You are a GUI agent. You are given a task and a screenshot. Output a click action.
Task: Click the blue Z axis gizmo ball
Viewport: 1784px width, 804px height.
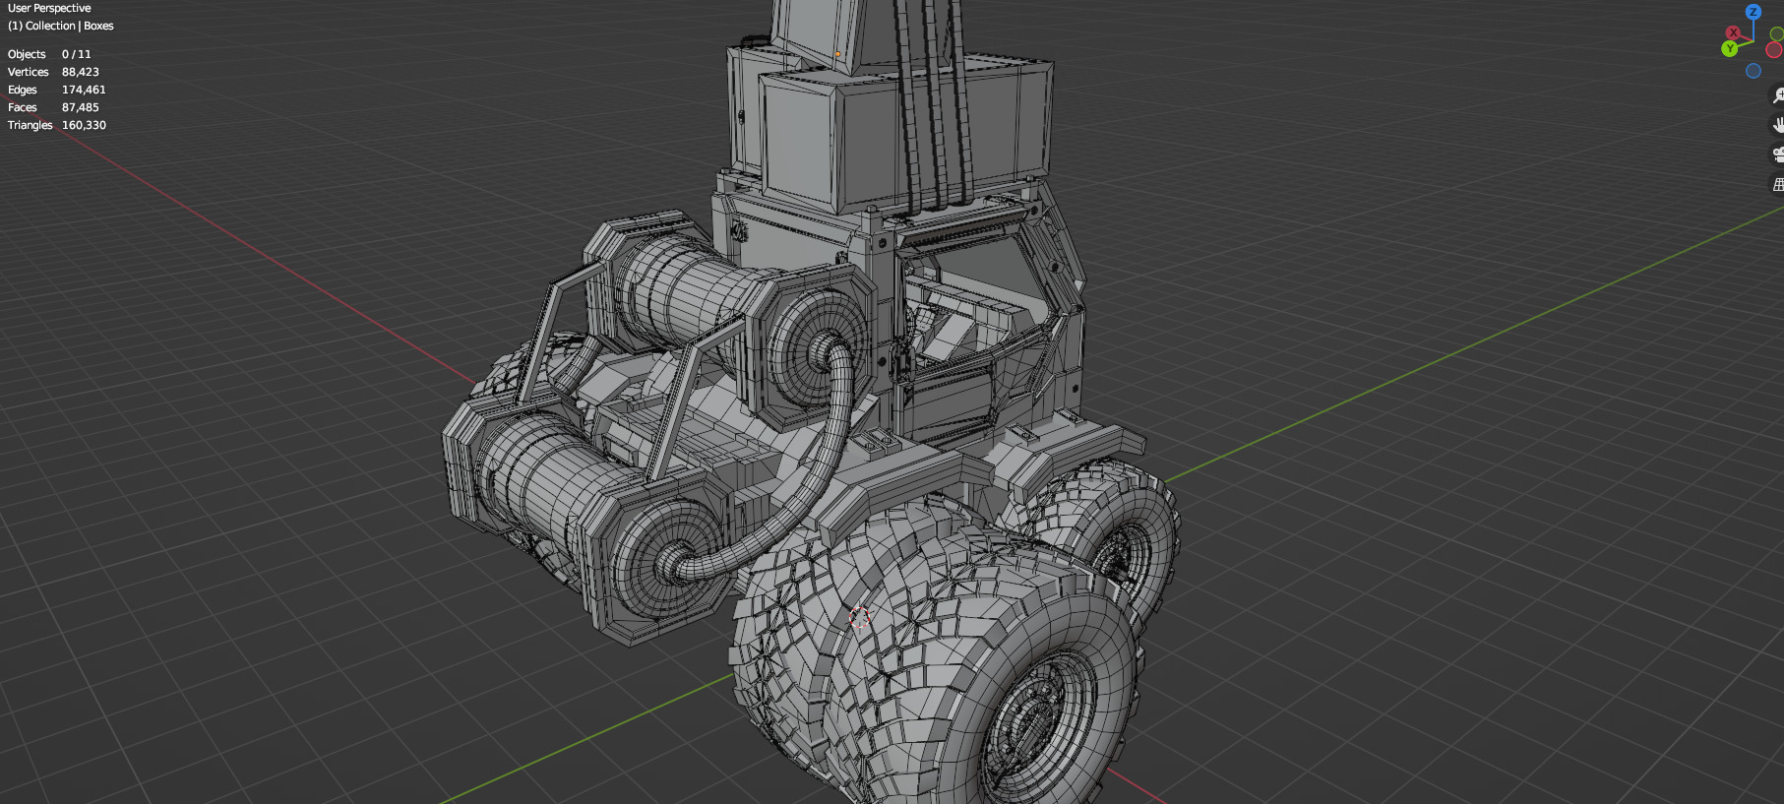(1753, 12)
